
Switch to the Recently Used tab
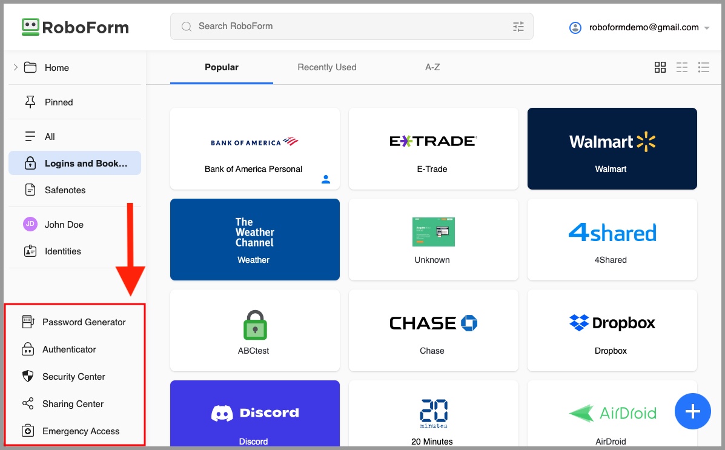[x=326, y=67]
